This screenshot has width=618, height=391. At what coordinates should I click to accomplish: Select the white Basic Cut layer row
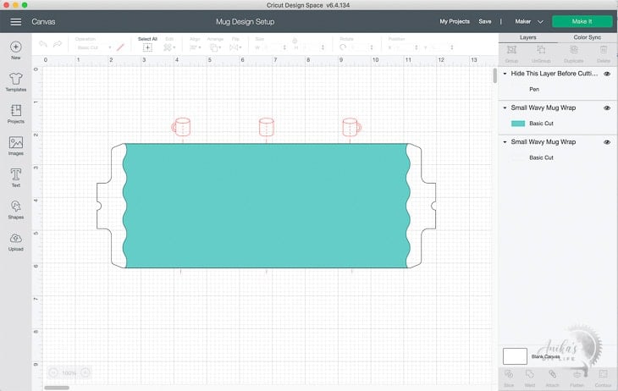point(558,157)
